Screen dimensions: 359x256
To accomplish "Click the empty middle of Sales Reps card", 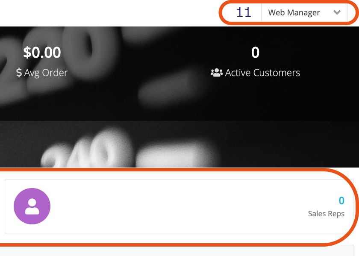I will click(179, 206).
